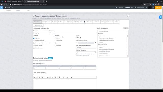The width and height of the screenshot is (163, 92).
Task: Click the Copy icon in editor toolbar
Action: [x=37, y=77]
